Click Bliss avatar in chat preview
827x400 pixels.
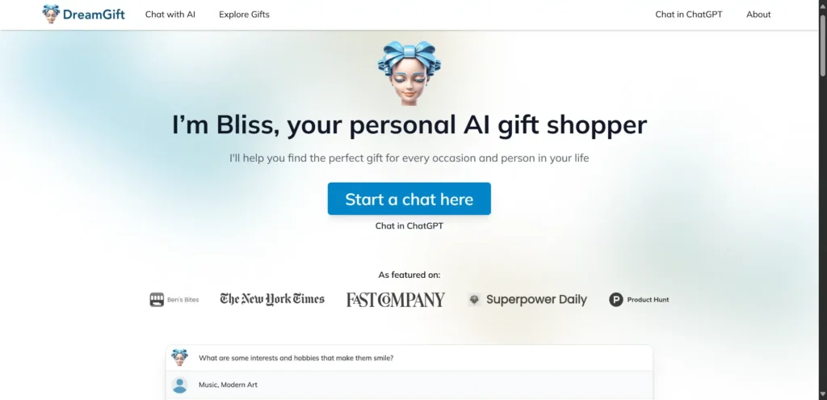(x=180, y=357)
